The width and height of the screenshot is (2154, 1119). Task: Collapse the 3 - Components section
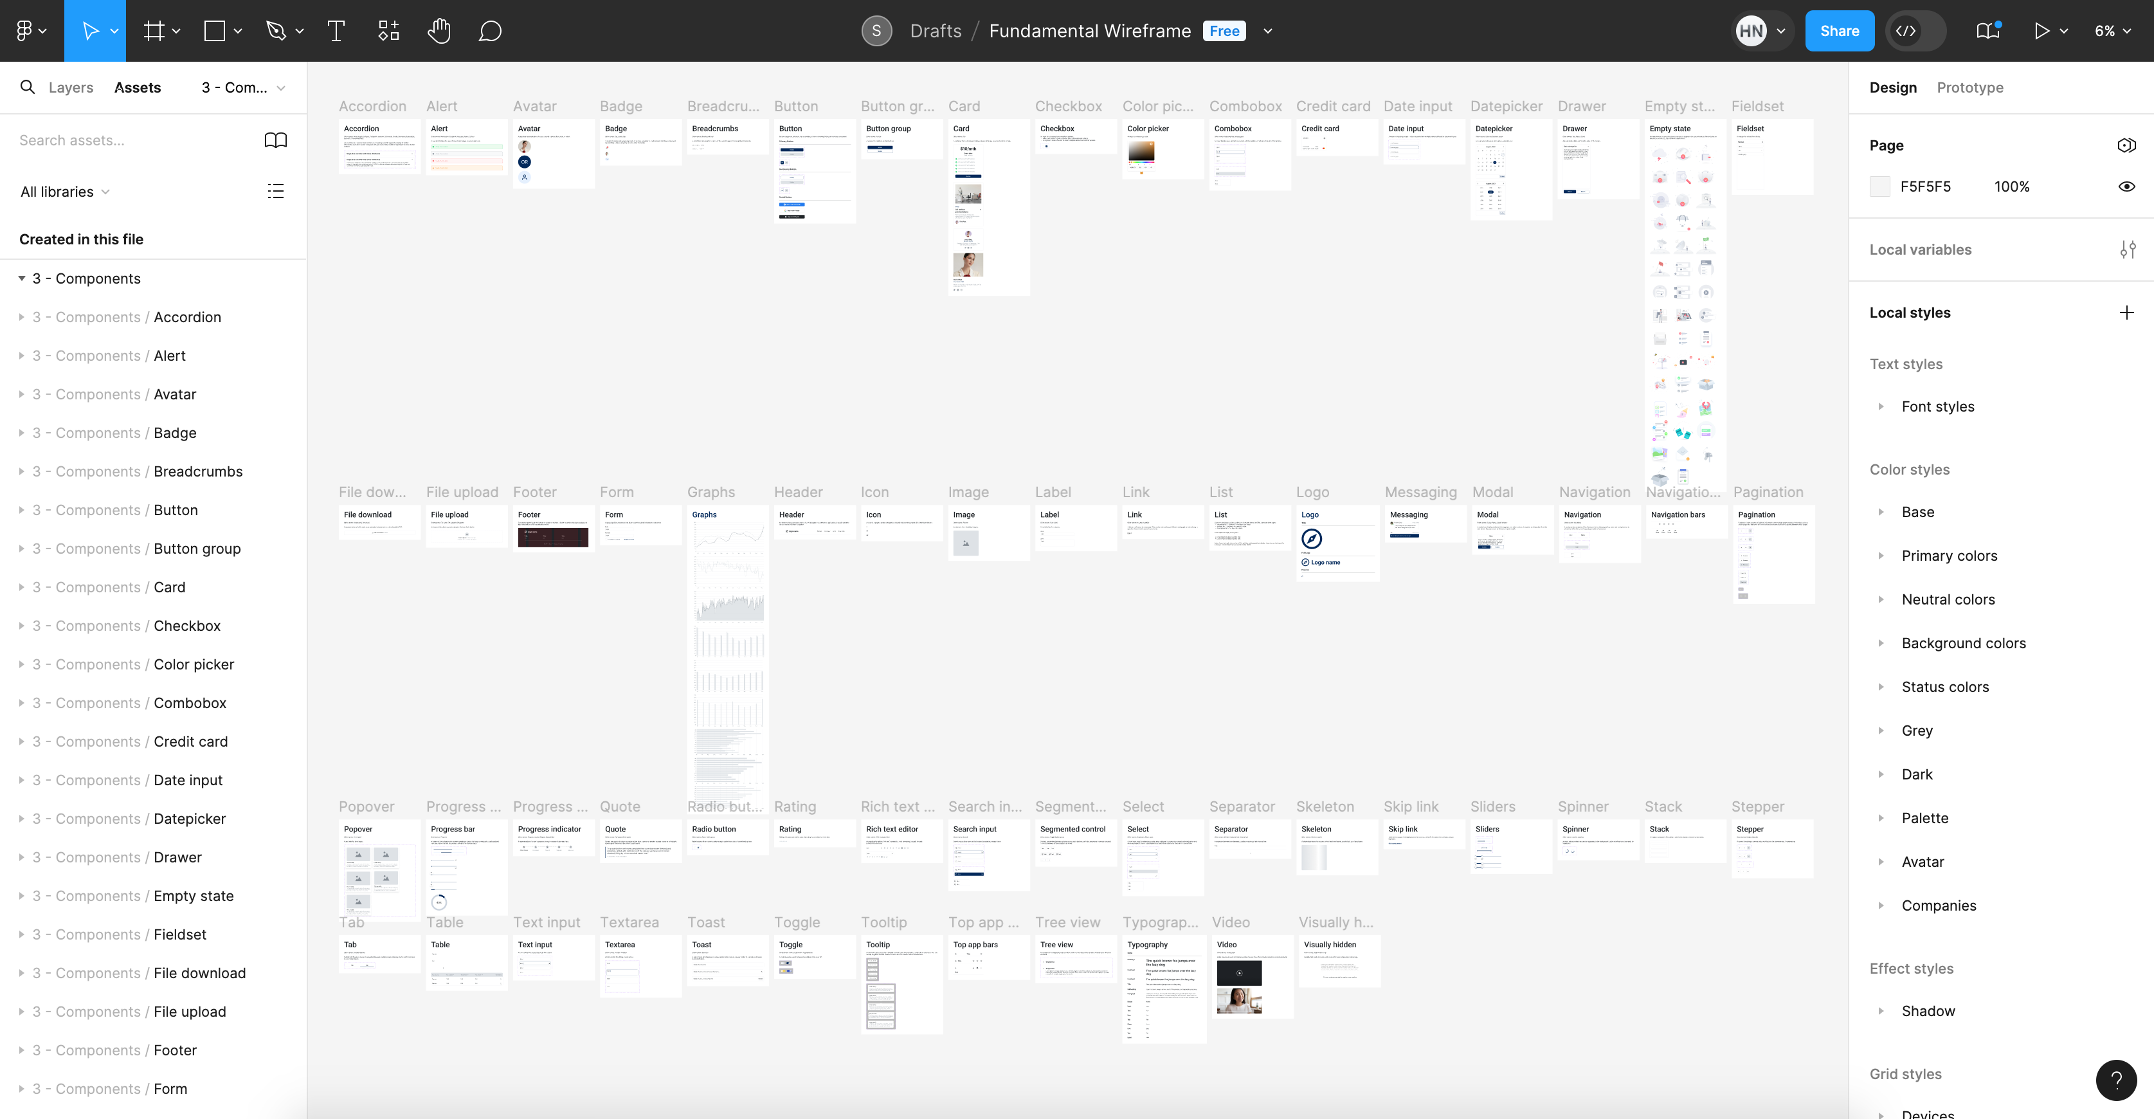click(22, 278)
